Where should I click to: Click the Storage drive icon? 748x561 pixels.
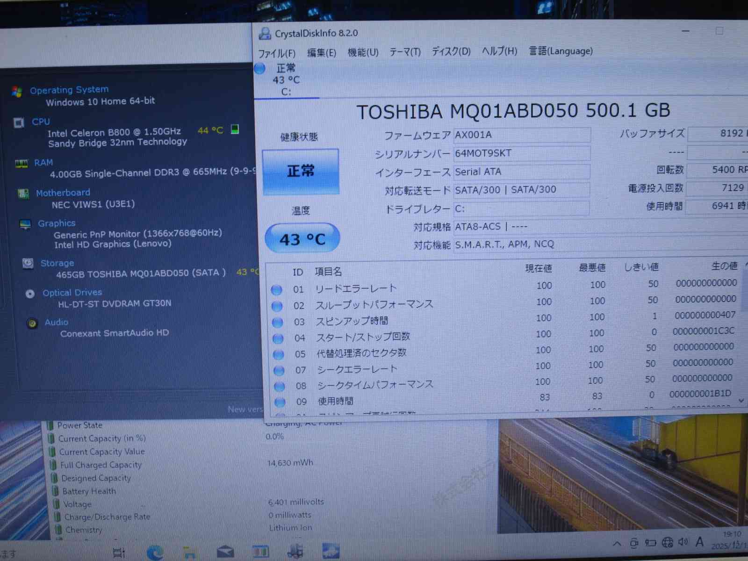click(28, 264)
